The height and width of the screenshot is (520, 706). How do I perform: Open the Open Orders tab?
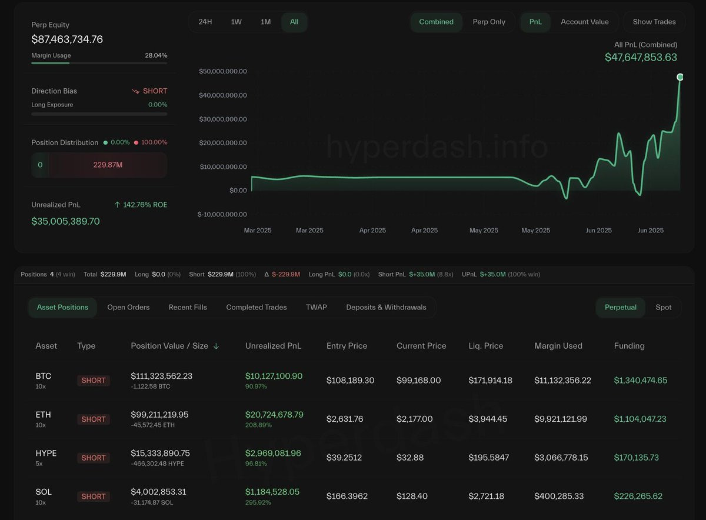[x=128, y=307]
